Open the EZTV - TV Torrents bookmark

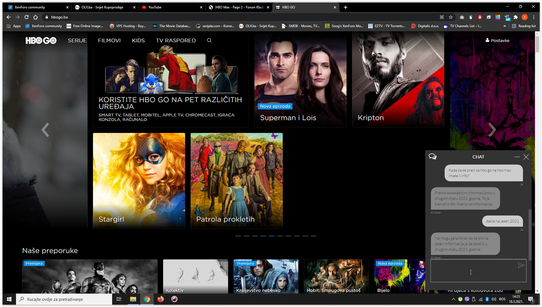(x=386, y=26)
